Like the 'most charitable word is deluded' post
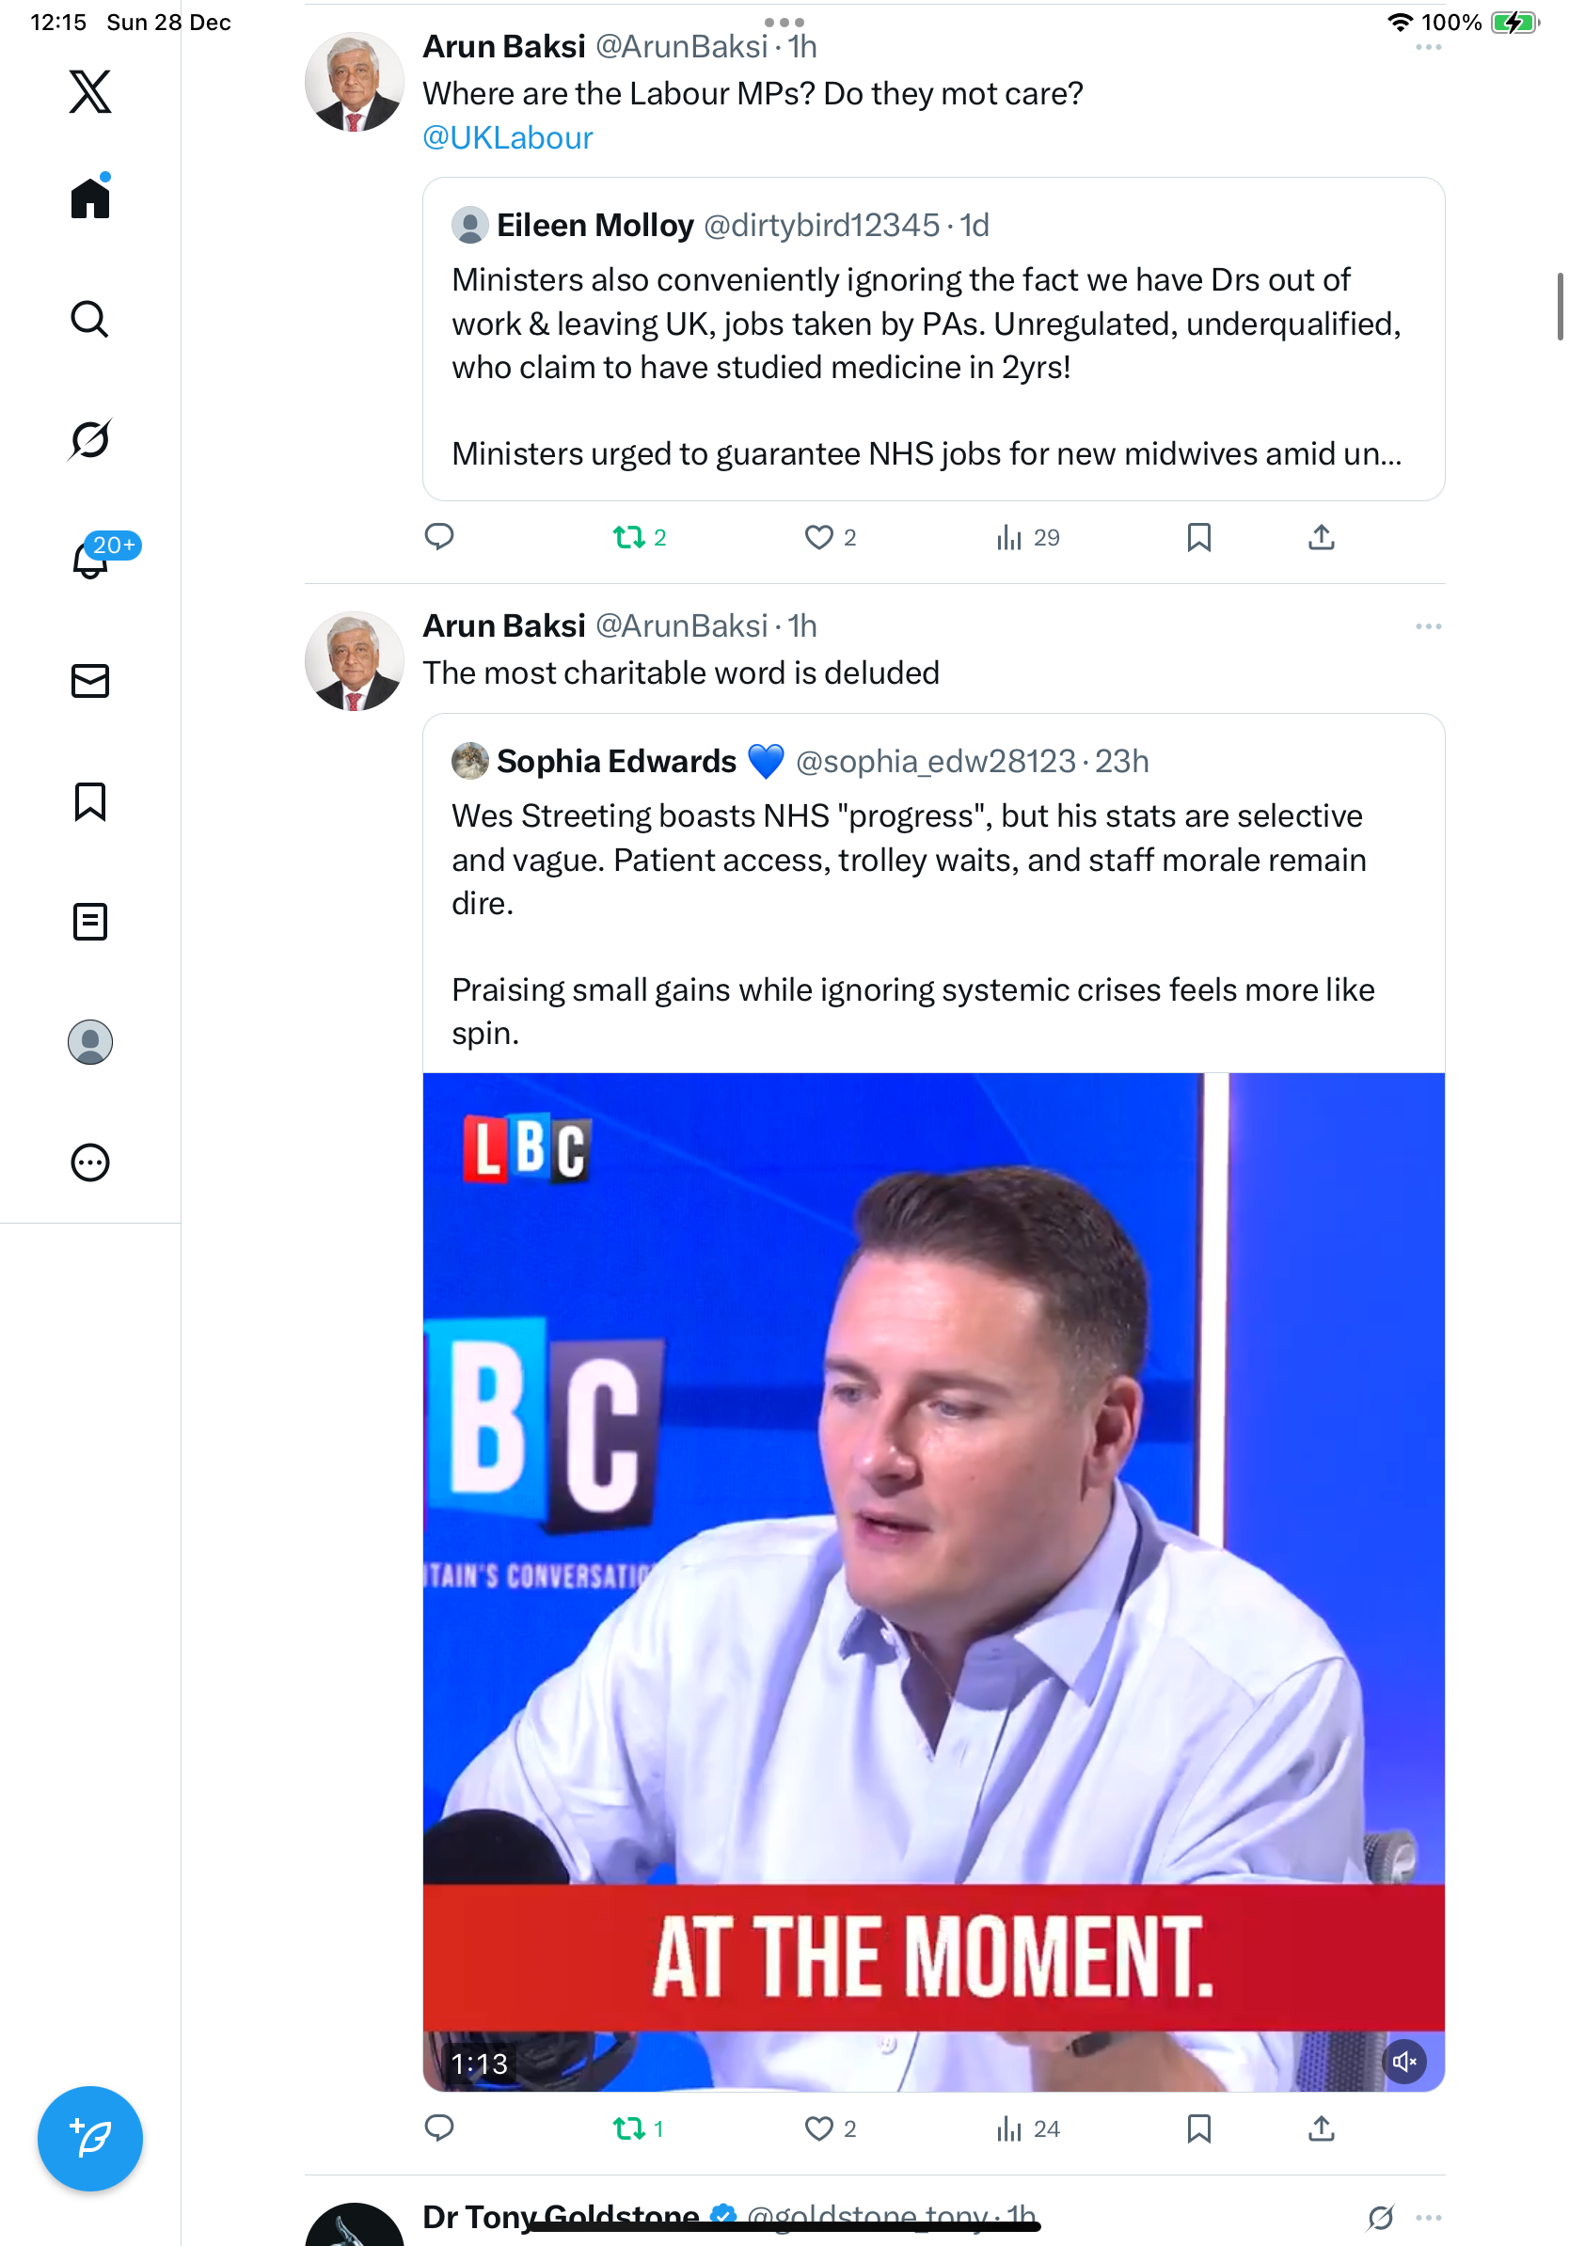The width and height of the screenshot is (1569, 2246). pos(818,2128)
